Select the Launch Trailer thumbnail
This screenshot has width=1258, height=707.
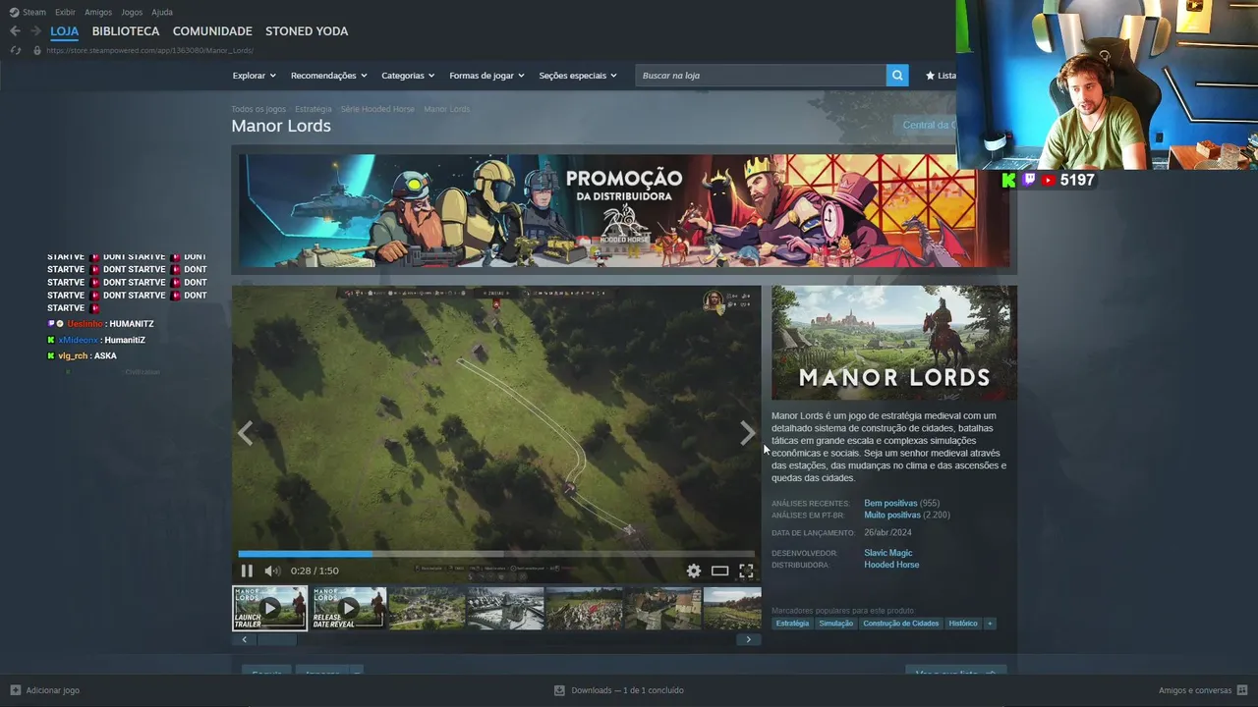[269, 608]
